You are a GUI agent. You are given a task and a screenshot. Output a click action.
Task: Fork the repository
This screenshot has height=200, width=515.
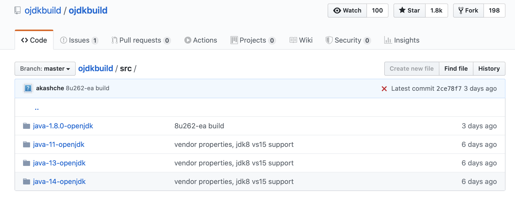[468, 11]
